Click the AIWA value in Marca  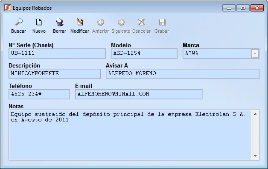coord(192,54)
